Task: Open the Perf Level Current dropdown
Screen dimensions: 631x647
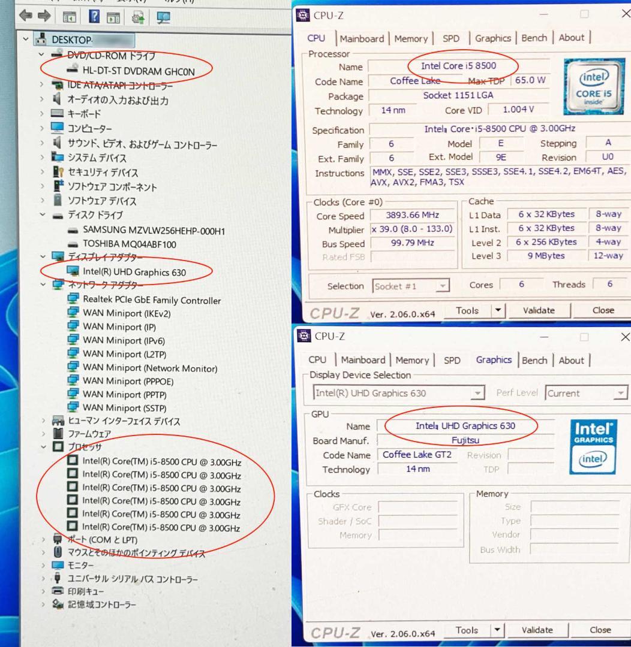Action: 620,394
